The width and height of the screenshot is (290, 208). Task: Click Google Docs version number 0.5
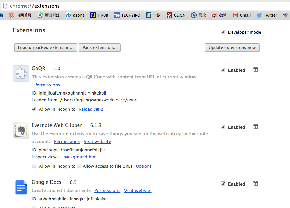[73, 182]
